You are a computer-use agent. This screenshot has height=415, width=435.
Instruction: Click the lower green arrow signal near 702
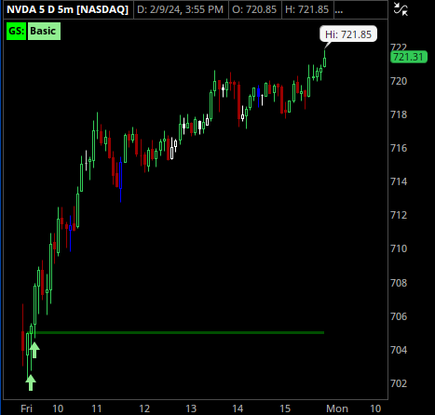click(31, 382)
